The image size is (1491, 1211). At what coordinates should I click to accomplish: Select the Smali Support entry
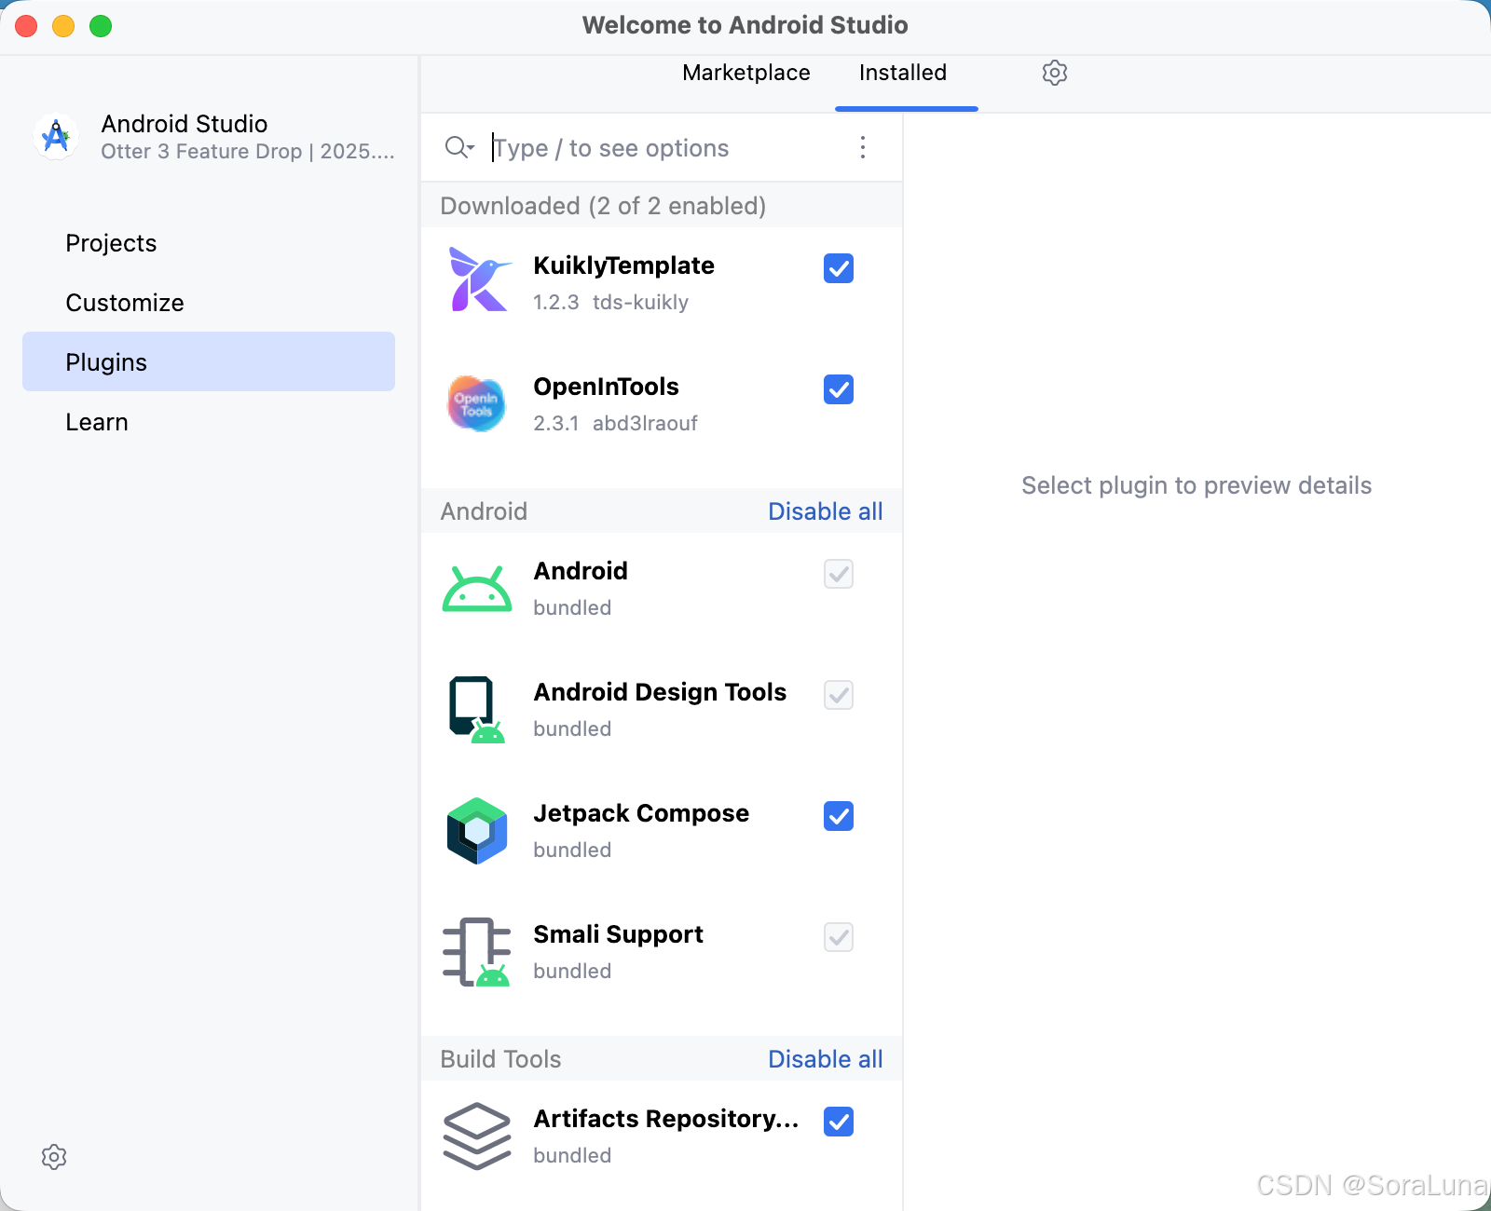pyautogui.click(x=618, y=934)
